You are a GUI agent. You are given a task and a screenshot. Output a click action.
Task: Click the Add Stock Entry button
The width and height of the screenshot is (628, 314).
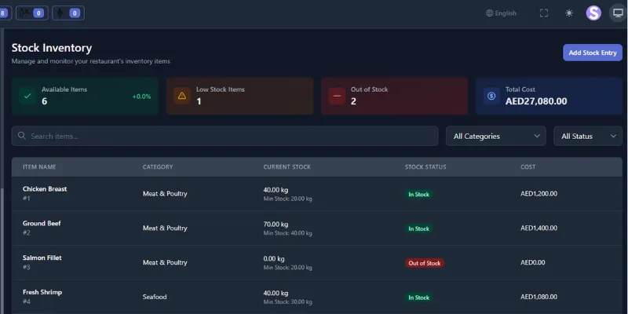pos(592,53)
